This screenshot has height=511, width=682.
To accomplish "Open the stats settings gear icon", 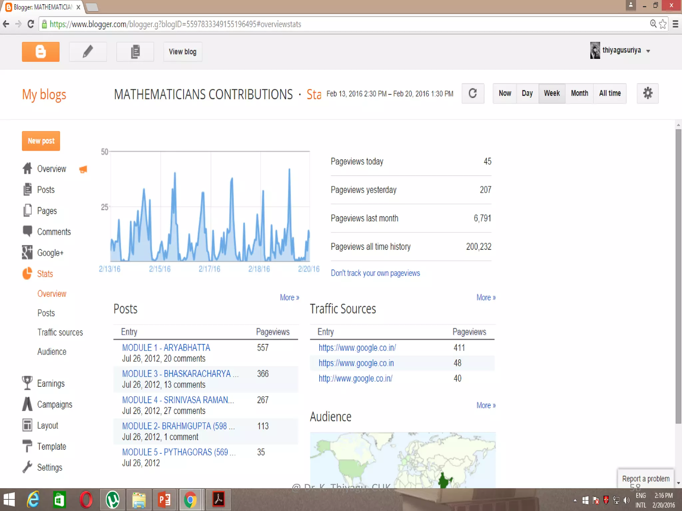I will [x=647, y=93].
